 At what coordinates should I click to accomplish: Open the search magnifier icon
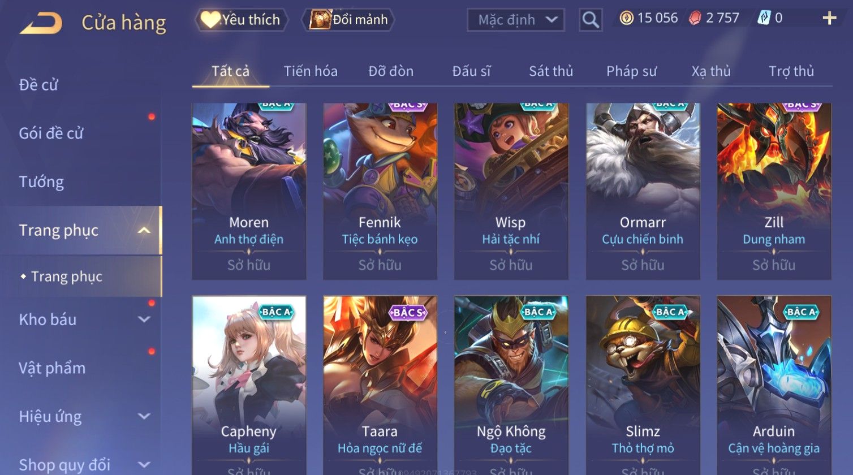point(591,20)
